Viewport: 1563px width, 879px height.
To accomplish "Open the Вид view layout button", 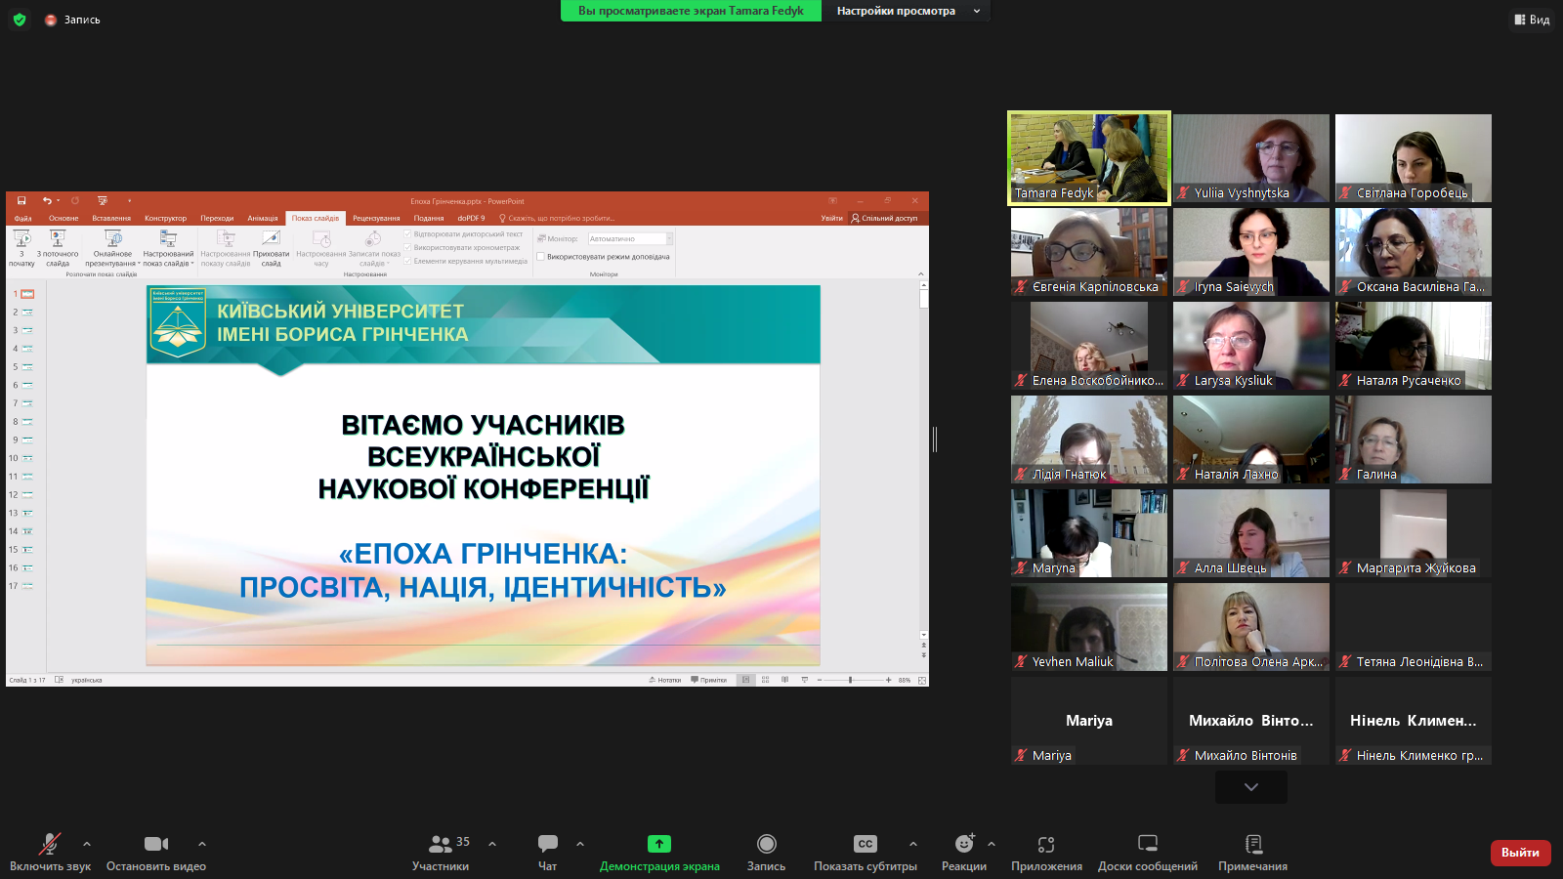I will click(1532, 20).
